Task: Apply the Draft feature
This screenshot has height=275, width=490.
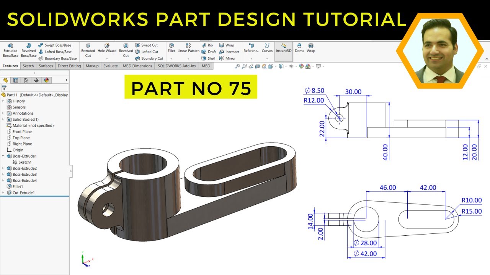Action: [209, 52]
